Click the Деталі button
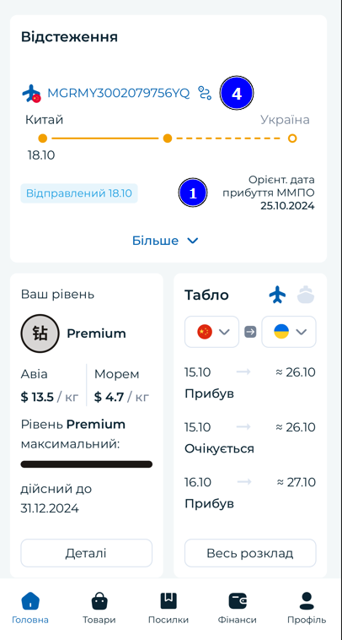Viewport: 342px width, 640px height. tap(86, 553)
